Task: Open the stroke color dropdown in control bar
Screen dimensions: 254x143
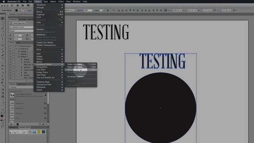Action: (x=25, y=10)
